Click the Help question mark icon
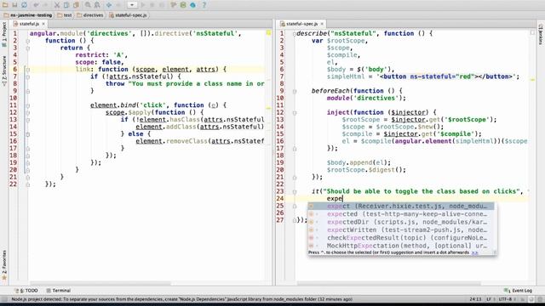The width and height of the screenshot is (545, 306). click(x=204, y=5)
